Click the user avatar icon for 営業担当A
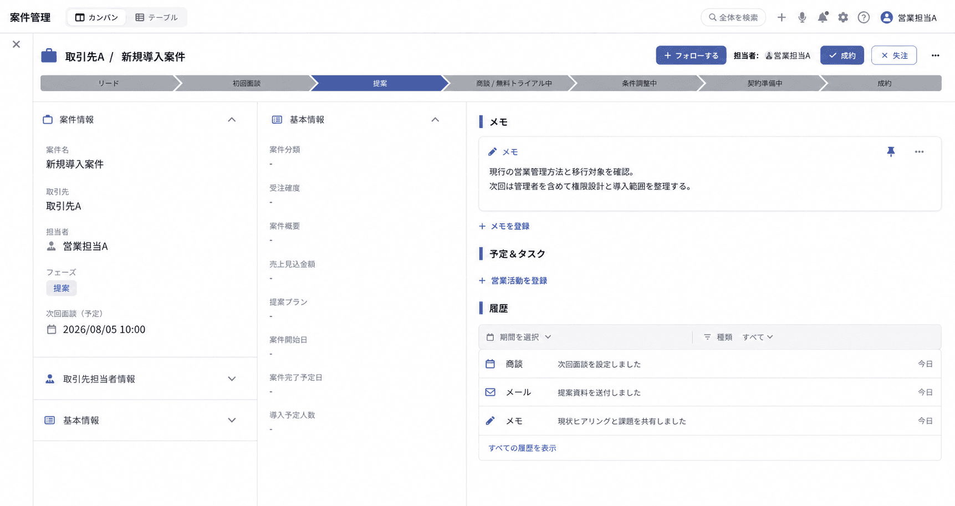 coord(886,17)
